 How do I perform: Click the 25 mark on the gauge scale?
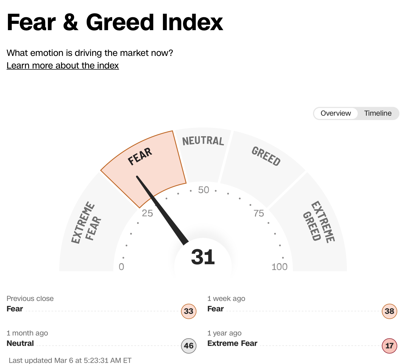[147, 213]
